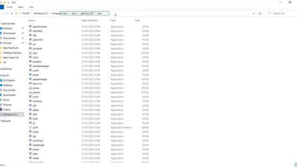The height and width of the screenshot is (167, 297).
Task: Select the java application icon
Action: coord(30,53)
